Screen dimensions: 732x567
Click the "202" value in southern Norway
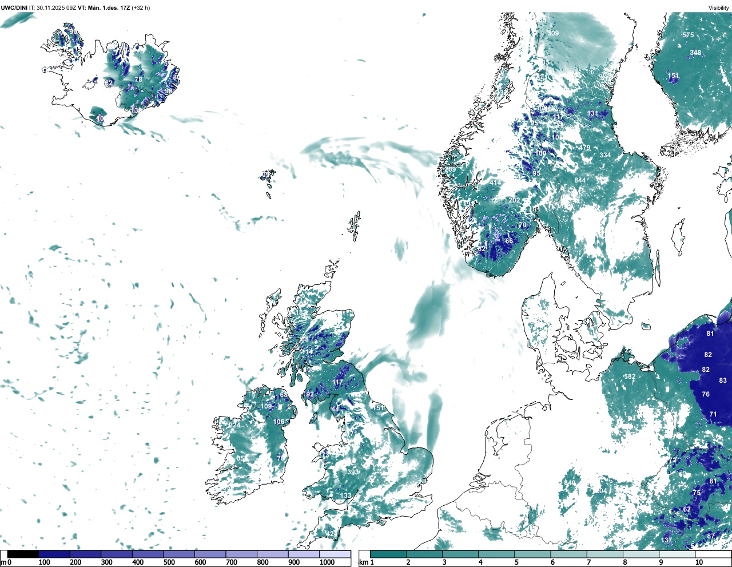[515, 200]
